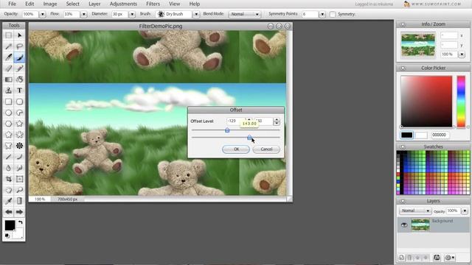
Task: Swap foreground and background colors
Action: point(21,222)
